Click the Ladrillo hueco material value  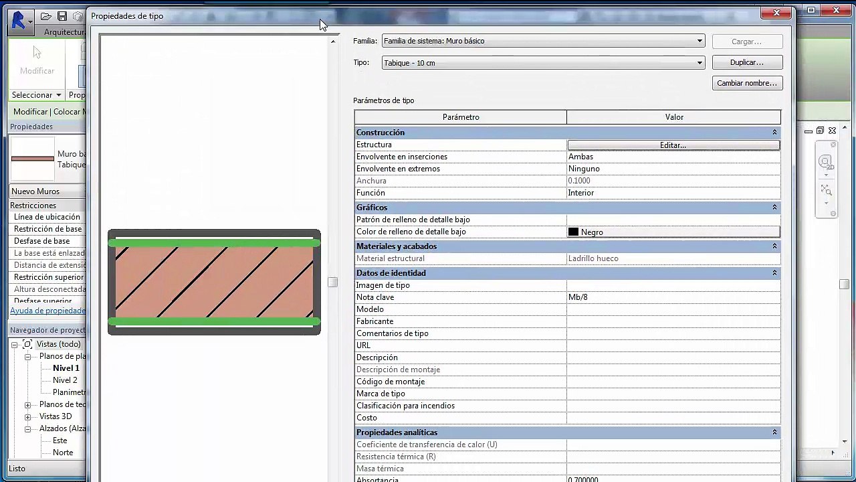[x=673, y=258]
